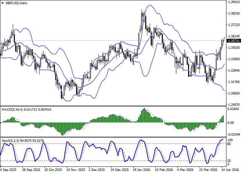The image size is (242, 173).
Task: Click the triangle icon before GBPUSD,Daily
Action: tap(3, 3)
